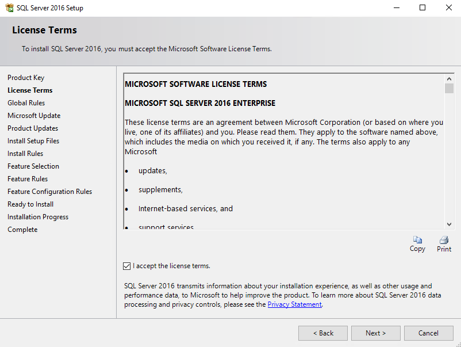Go back with the Back button
The image size is (461, 347).
pos(323,333)
